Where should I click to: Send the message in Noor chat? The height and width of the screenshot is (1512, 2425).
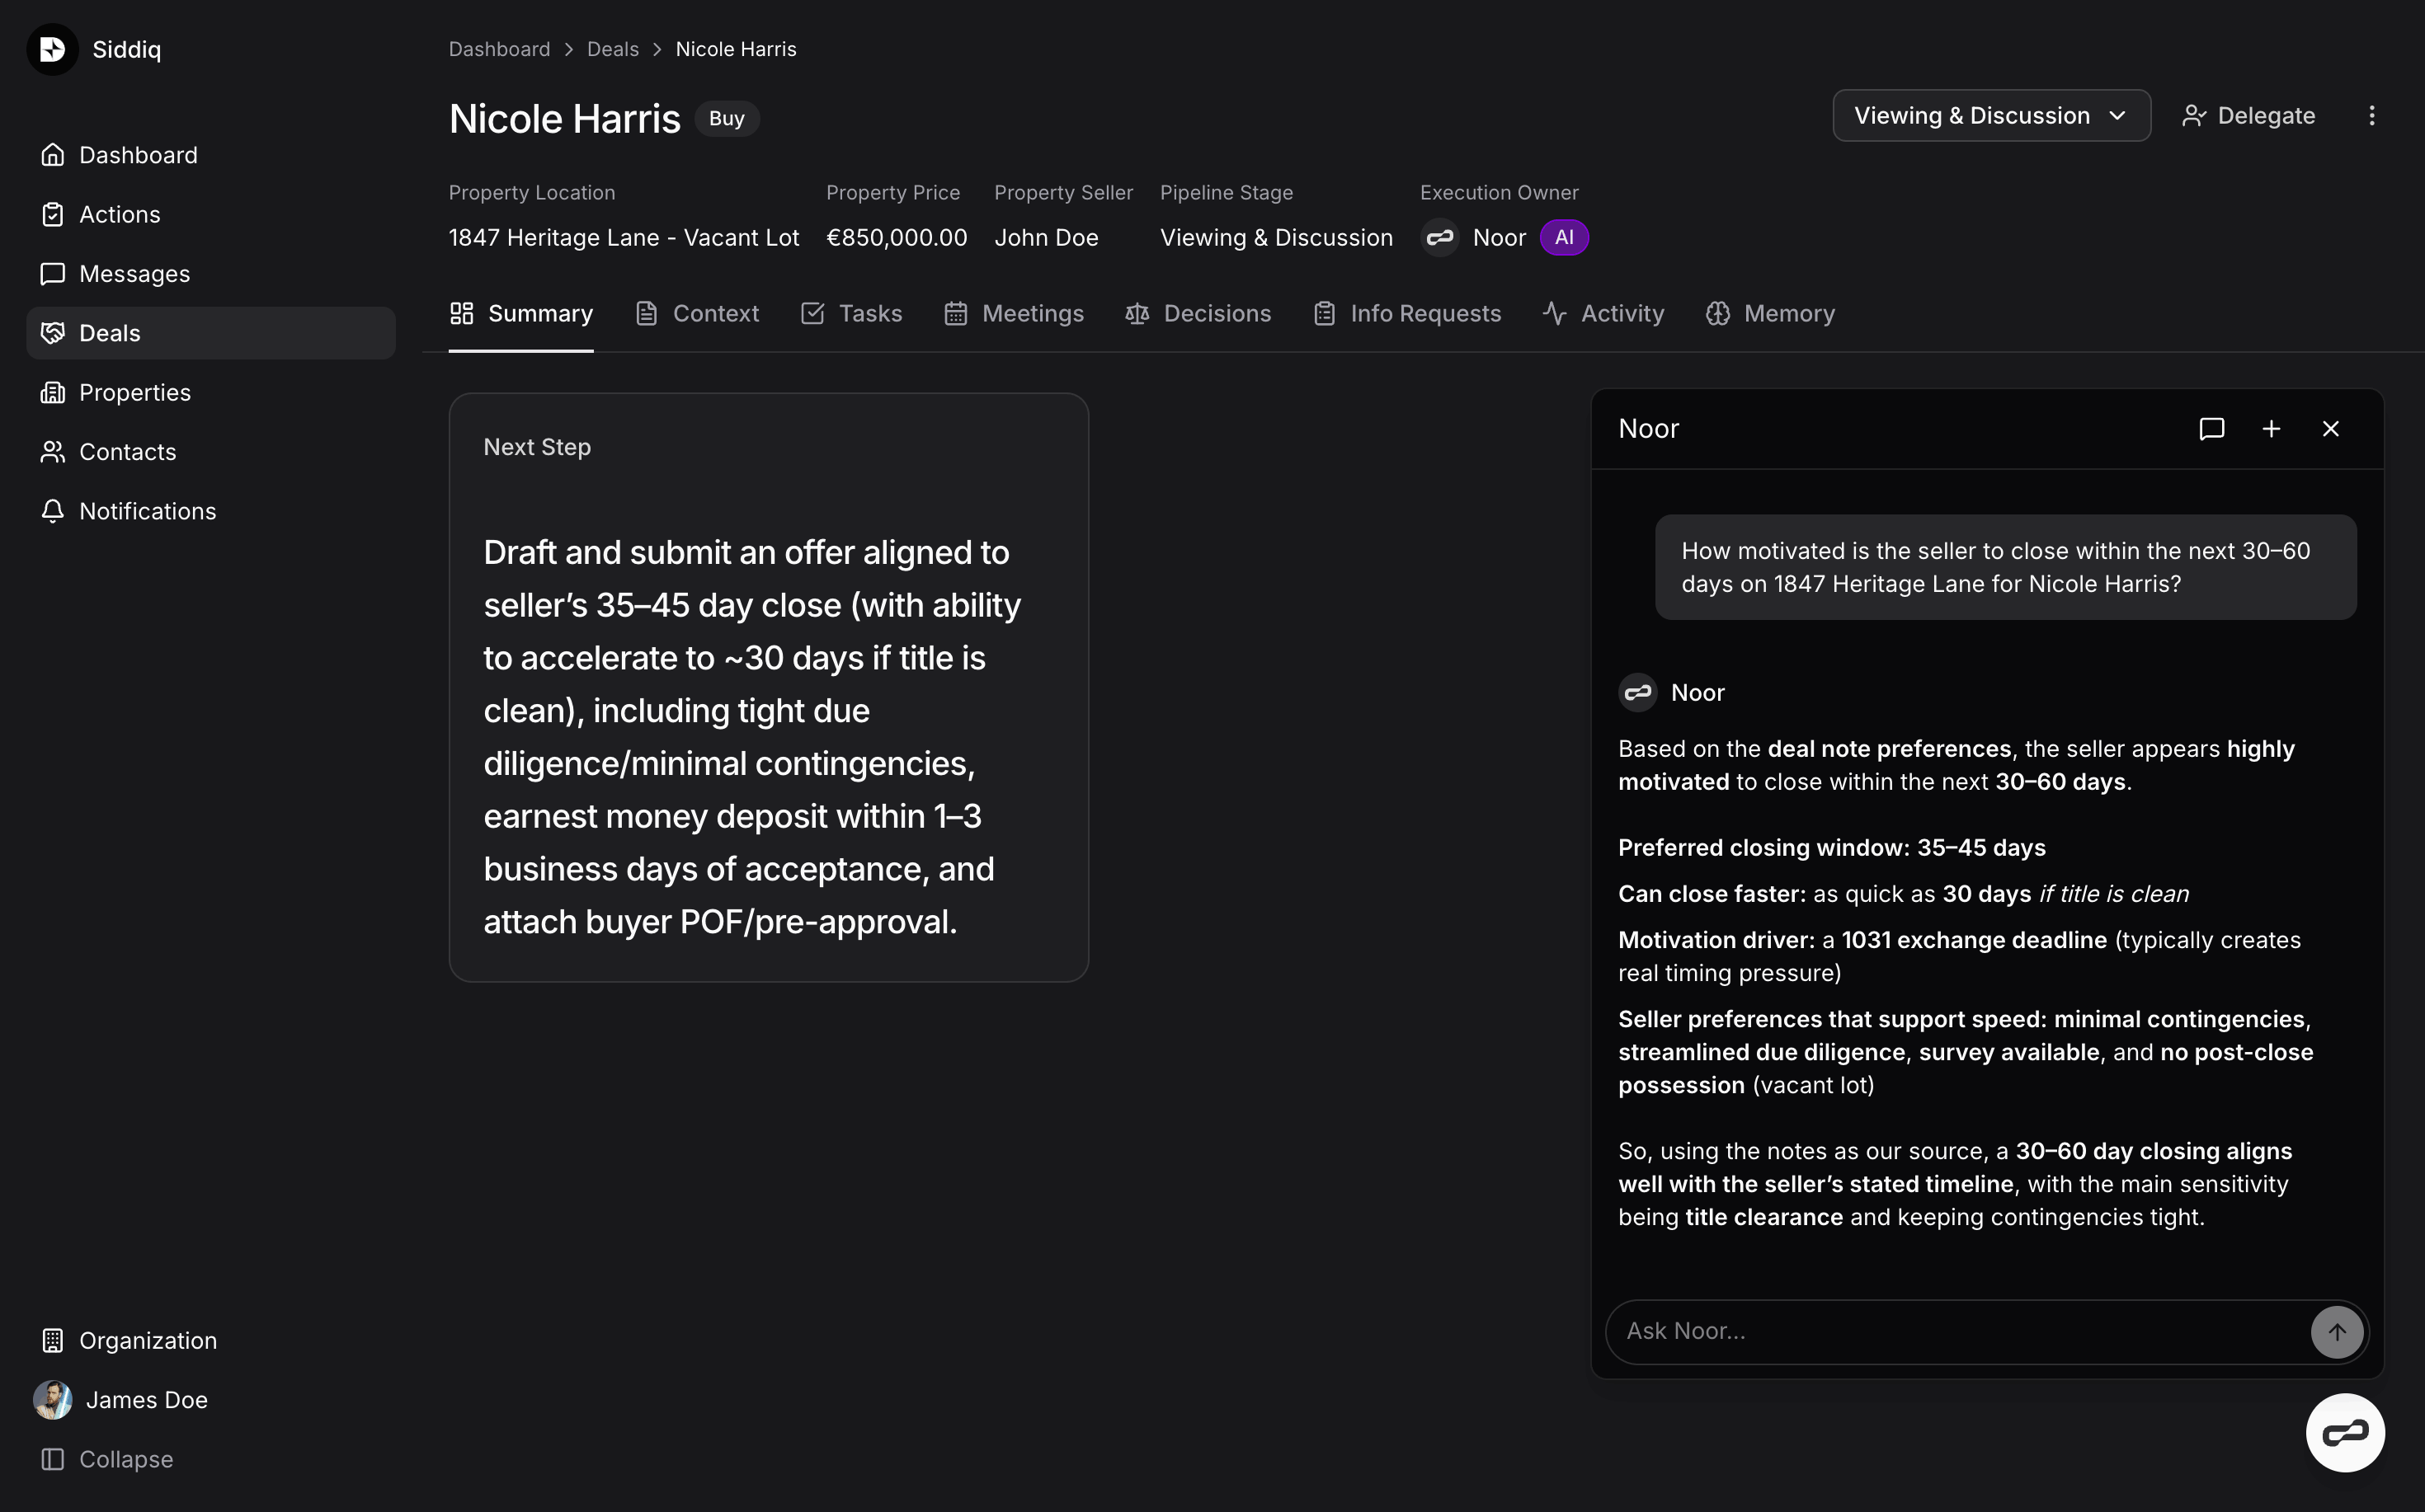tap(2336, 1331)
